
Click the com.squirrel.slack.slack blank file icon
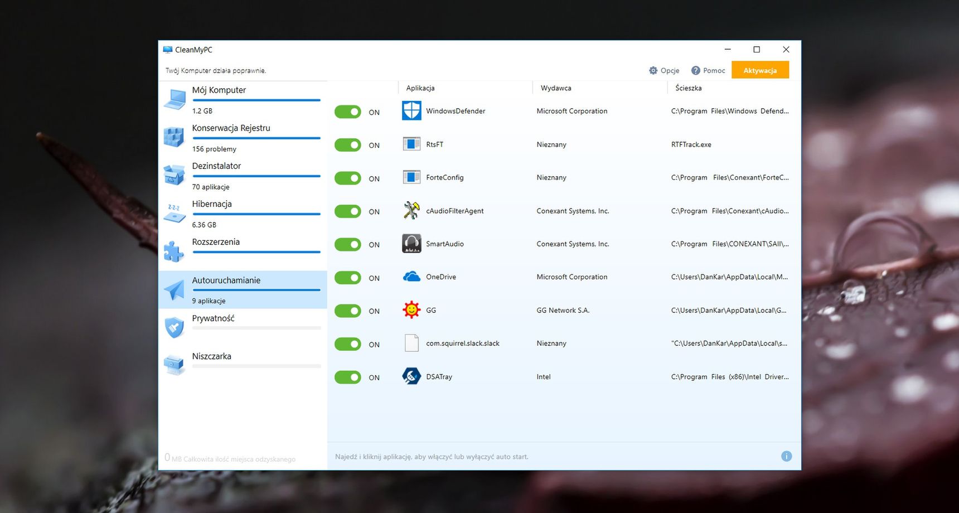(411, 343)
